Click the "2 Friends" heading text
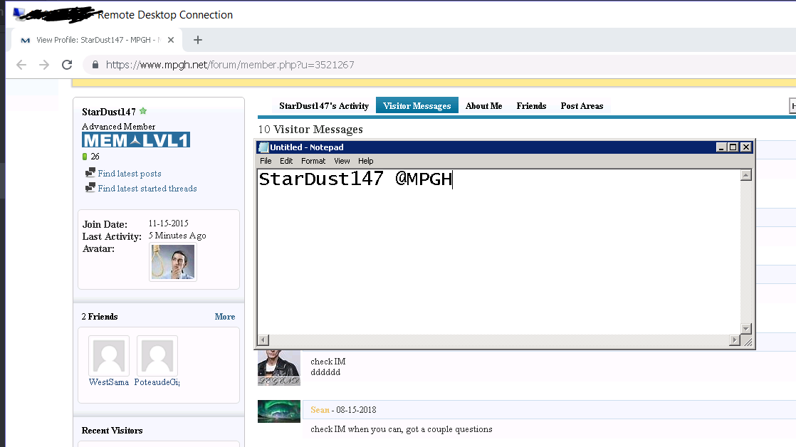 pyautogui.click(x=100, y=317)
